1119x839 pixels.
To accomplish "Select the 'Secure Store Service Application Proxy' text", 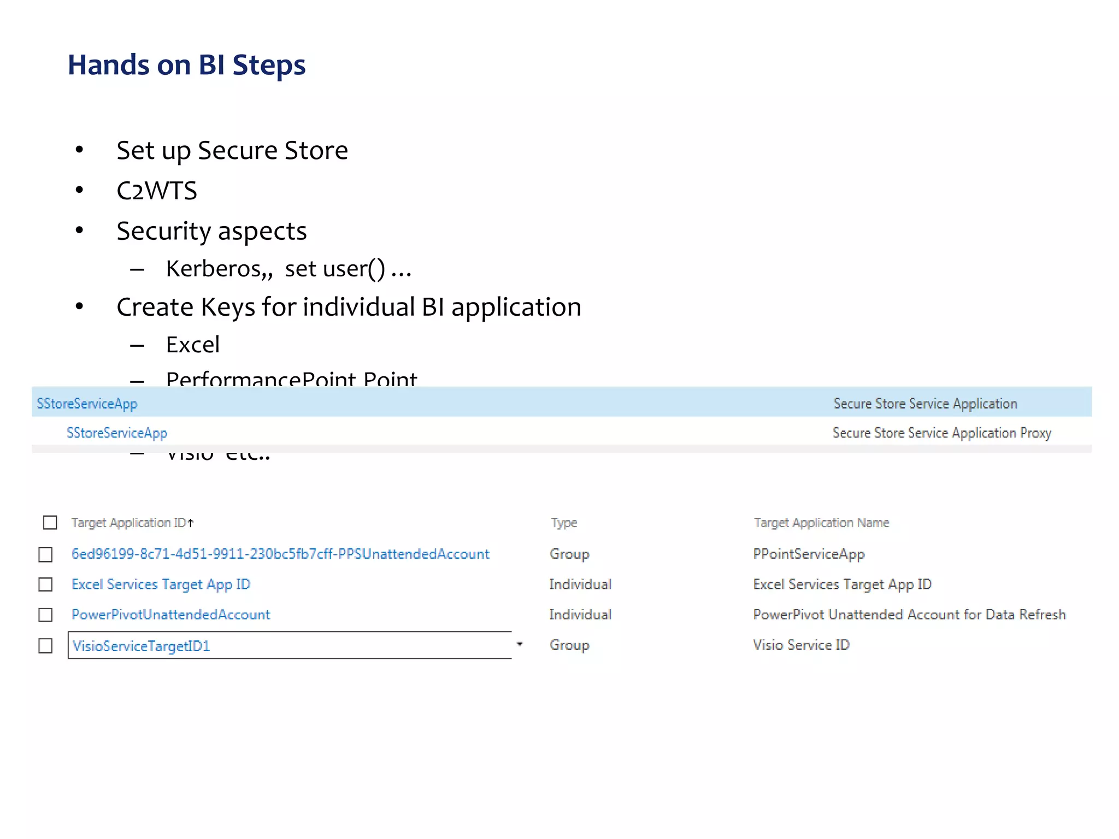I will [x=941, y=433].
